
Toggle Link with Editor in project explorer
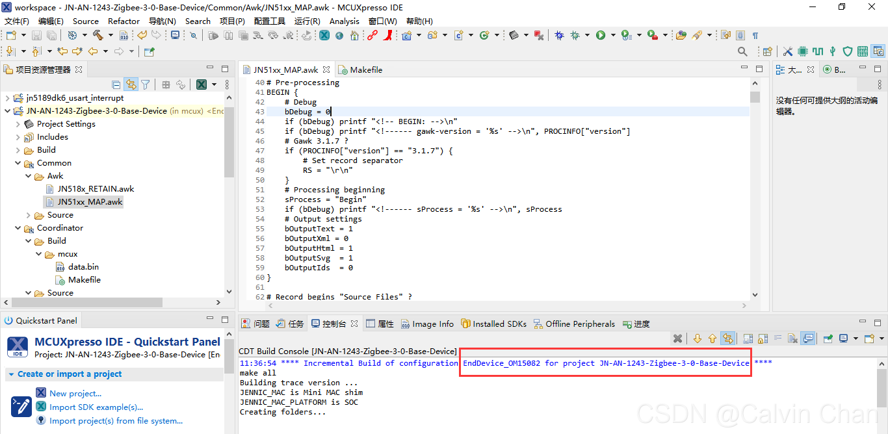131,84
